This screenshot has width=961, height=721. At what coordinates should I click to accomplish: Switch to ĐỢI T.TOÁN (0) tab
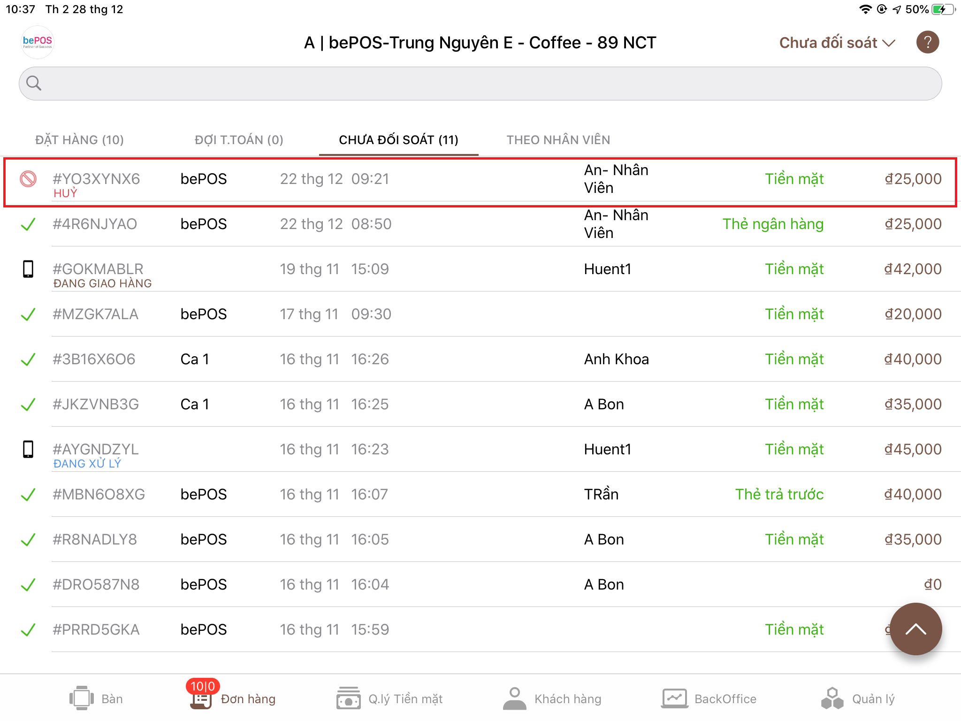[239, 140]
